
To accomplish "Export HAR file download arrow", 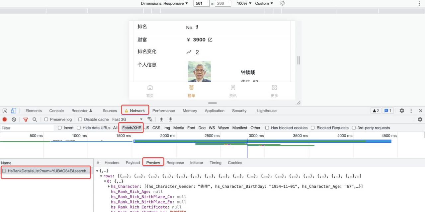I will point(171,119).
